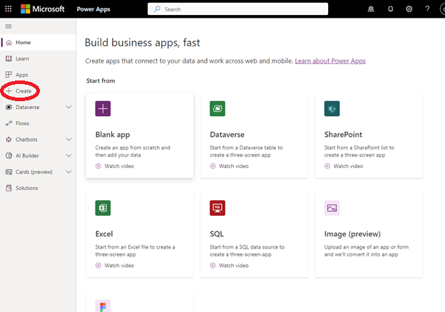Screen dimensions: 445x312
Task: Select the SharePoint card title
Action: click(x=343, y=135)
